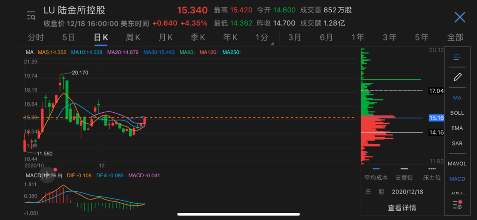Enable the EMA indicator

pyautogui.click(x=457, y=128)
